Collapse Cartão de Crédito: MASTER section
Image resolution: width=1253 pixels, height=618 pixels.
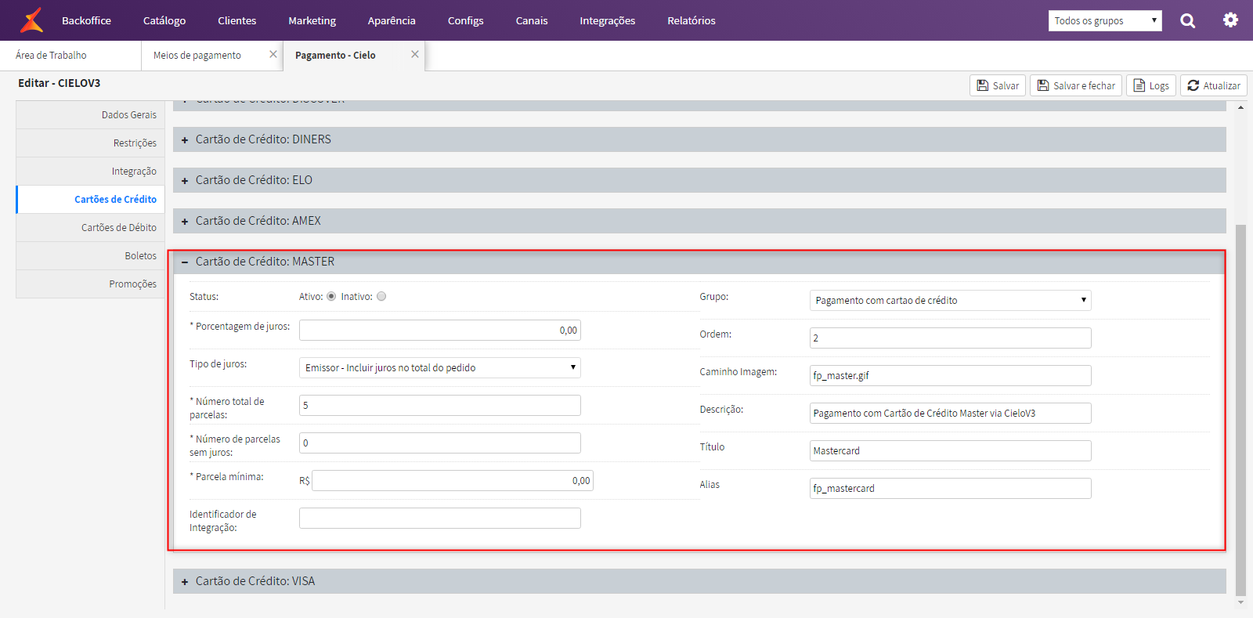tap(699, 262)
